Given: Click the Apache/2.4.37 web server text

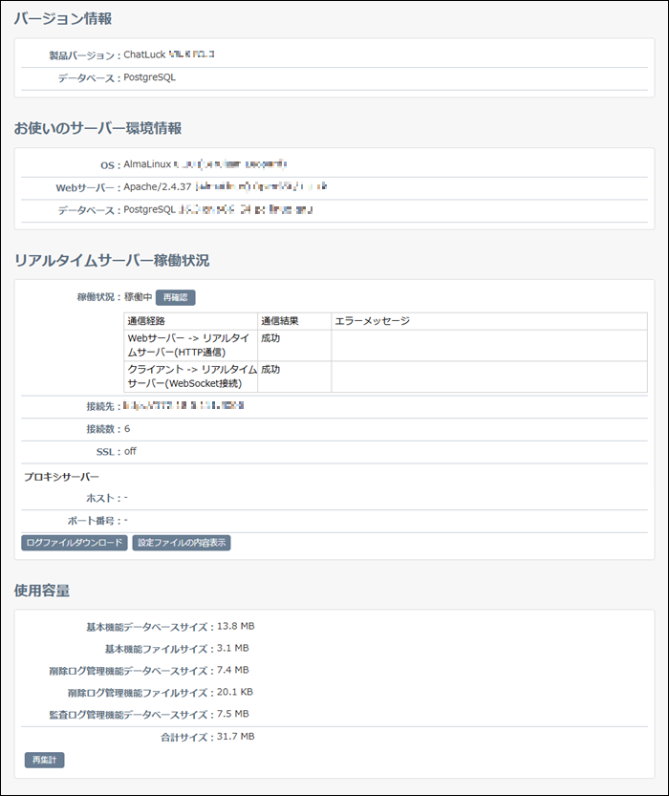Looking at the screenshot, I should point(158,186).
